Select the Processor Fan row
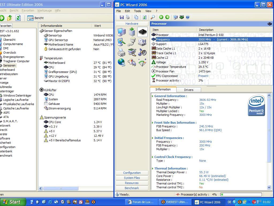This screenshot has width=274, height=206. tap(211, 71)
